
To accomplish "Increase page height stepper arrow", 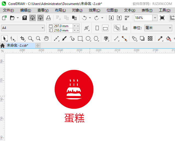I will [78, 30].
